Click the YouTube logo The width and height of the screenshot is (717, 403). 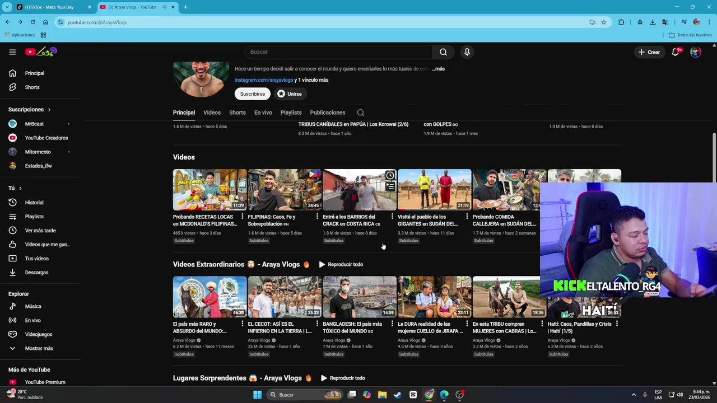41,52
